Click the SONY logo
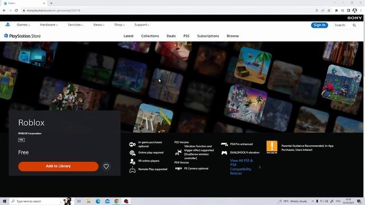The width and height of the screenshot is (365, 205). (x=355, y=18)
